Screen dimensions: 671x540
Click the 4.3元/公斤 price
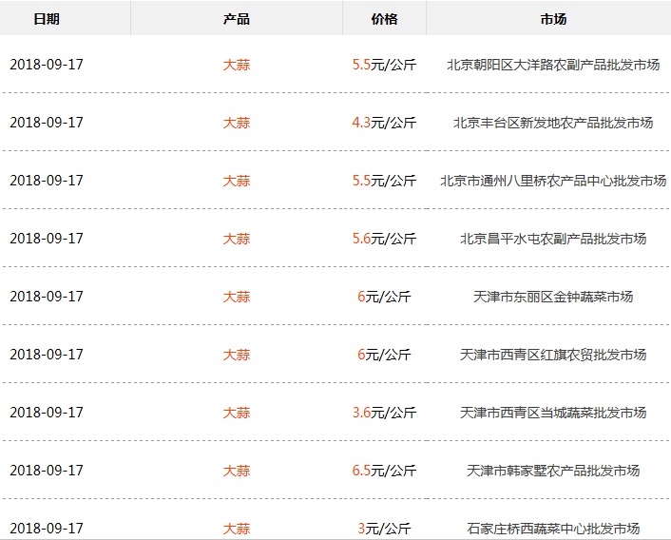click(384, 123)
